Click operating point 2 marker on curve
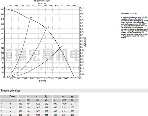The image size is (148, 116). tap(60, 48)
